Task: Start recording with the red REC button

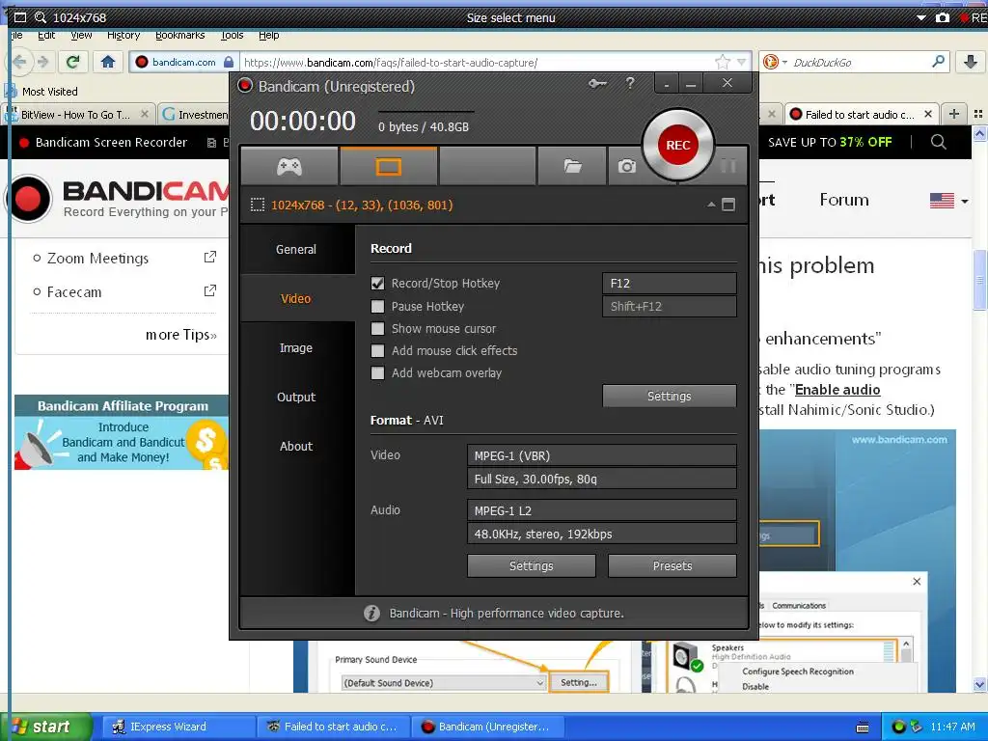Action: (678, 145)
